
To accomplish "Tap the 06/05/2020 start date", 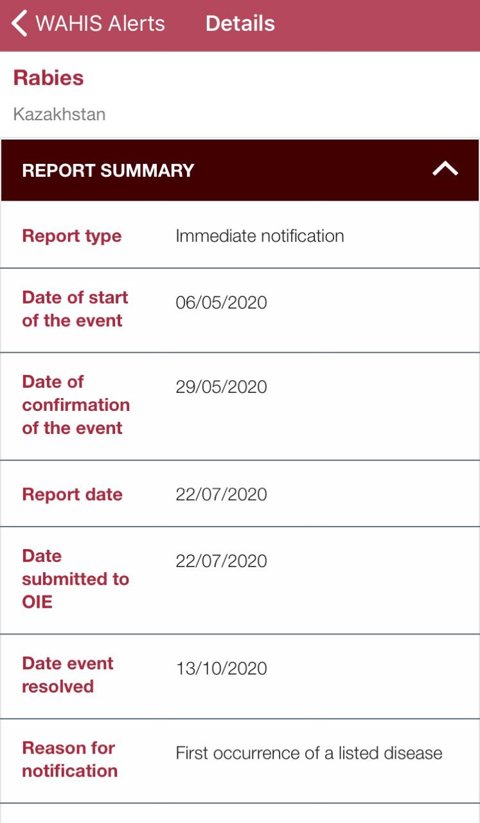I will 221,302.
